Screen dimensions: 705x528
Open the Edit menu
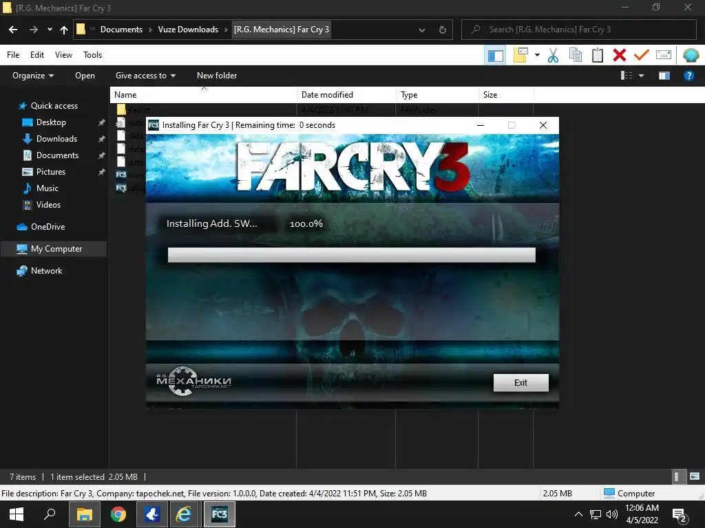click(37, 55)
